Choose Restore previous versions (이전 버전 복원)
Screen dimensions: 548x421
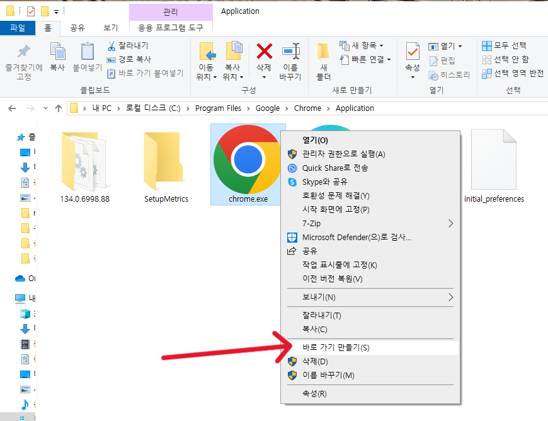pyautogui.click(x=370, y=279)
